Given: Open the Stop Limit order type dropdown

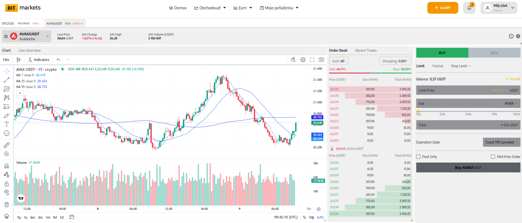Looking at the screenshot, I should (x=461, y=66).
